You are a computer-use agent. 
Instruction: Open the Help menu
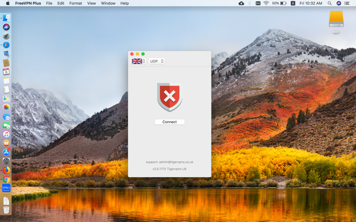click(125, 3)
